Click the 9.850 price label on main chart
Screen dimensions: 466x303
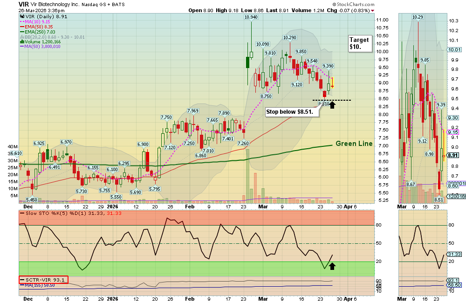click(301, 52)
